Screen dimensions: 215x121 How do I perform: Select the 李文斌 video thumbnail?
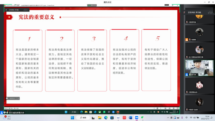pos(200,68)
